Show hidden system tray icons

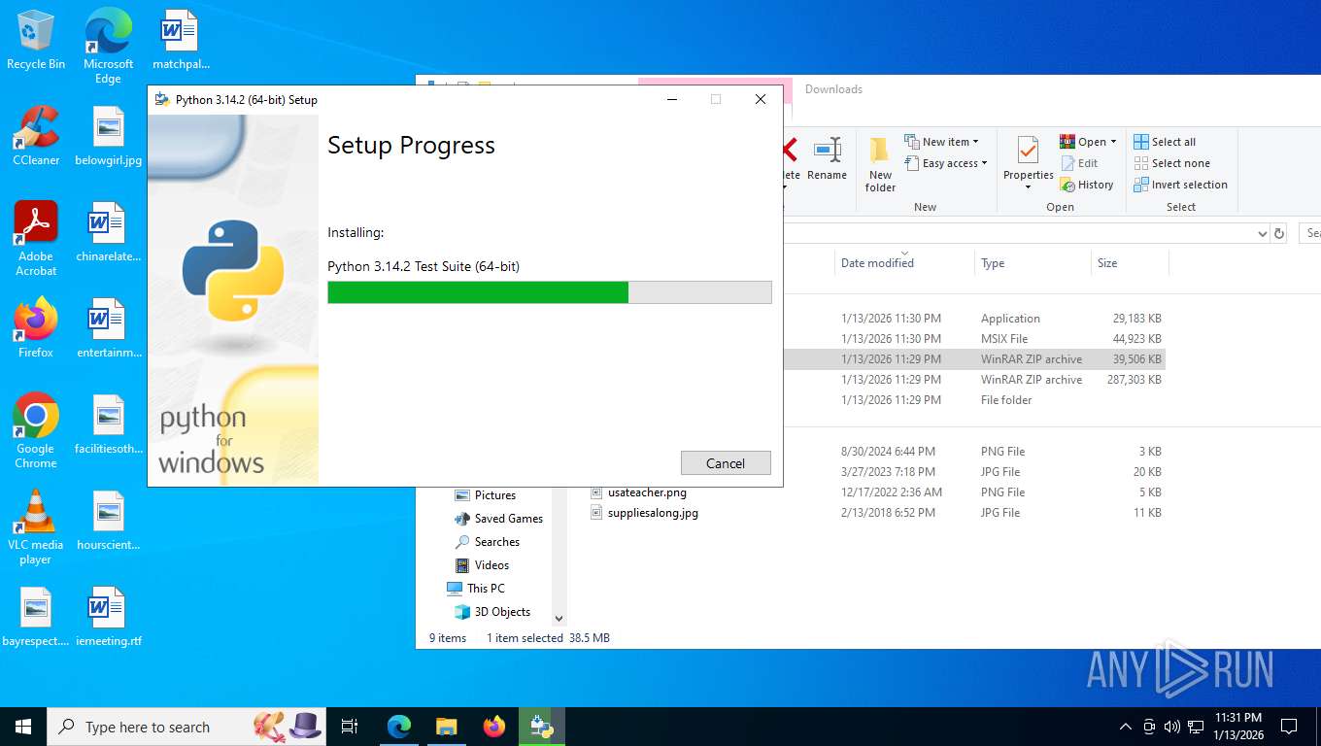pos(1126,727)
